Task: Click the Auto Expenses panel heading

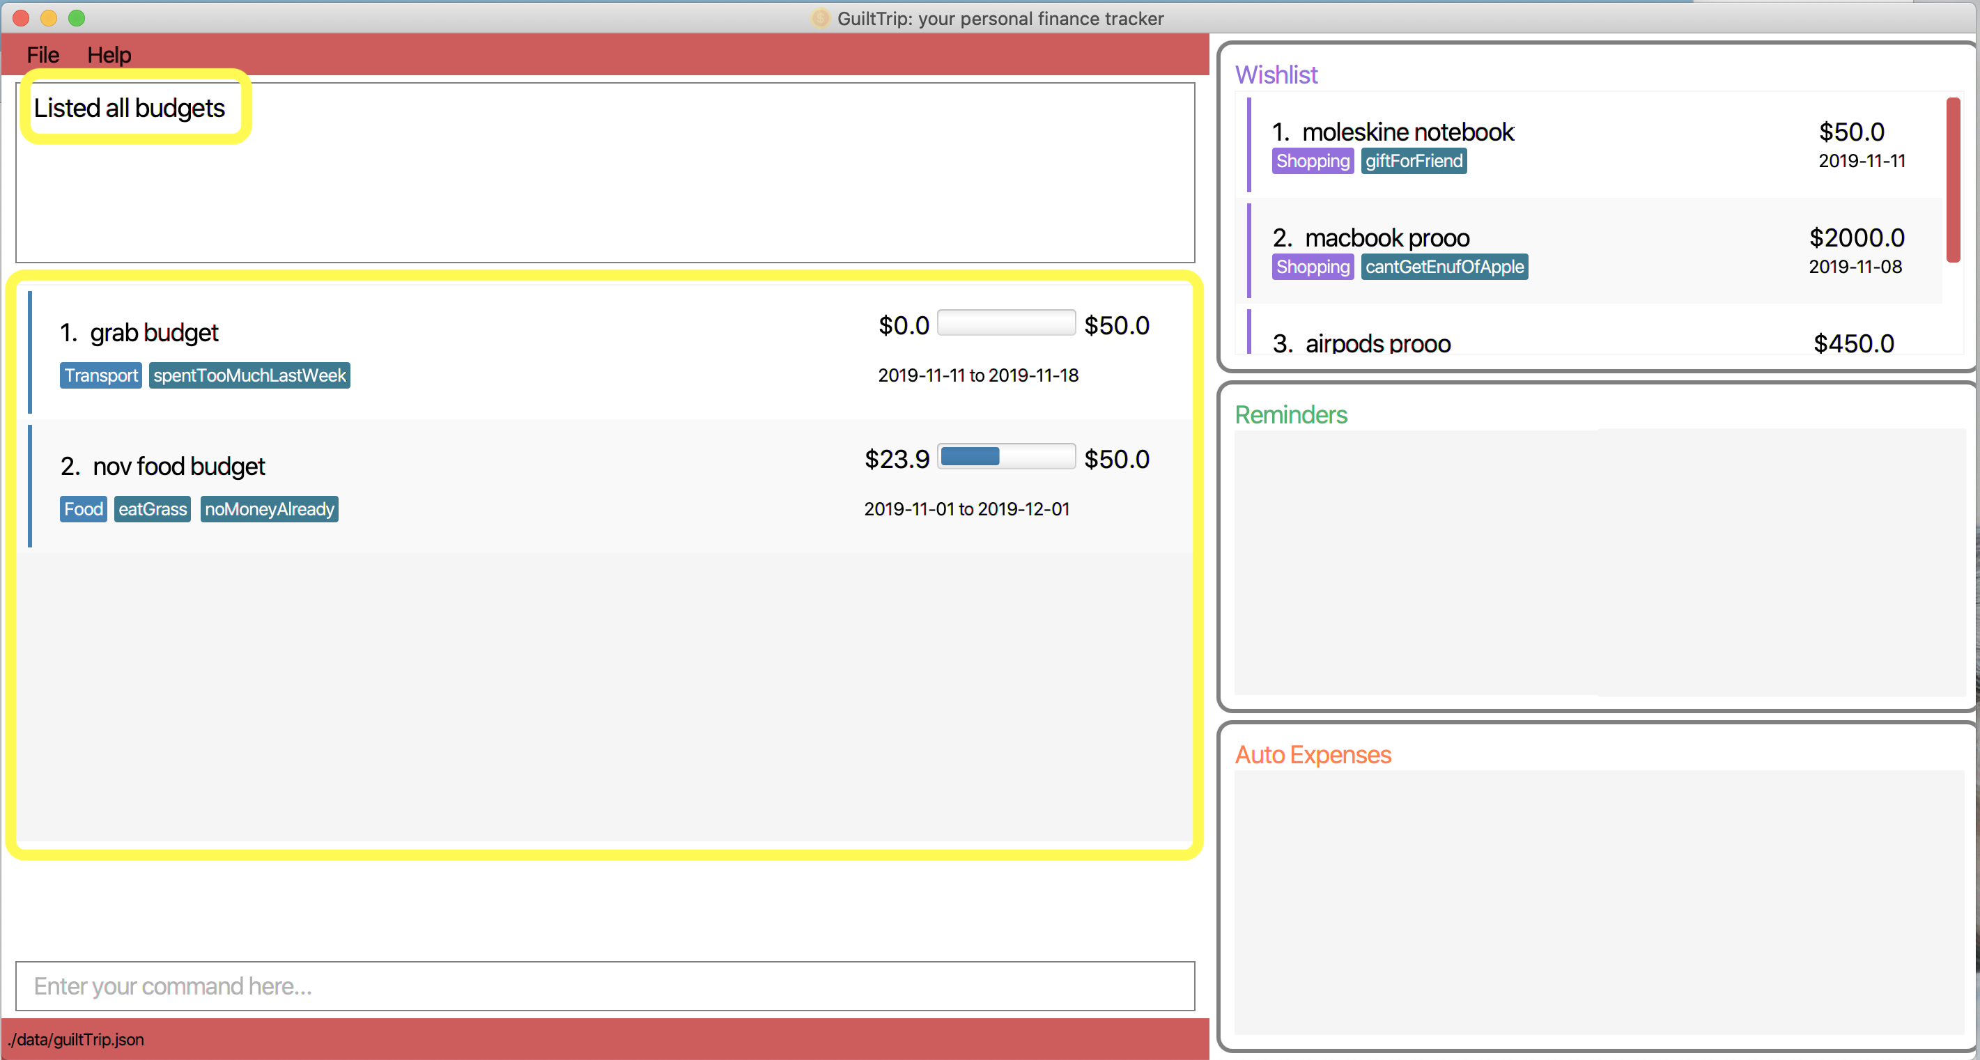Action: [1313, 756]
